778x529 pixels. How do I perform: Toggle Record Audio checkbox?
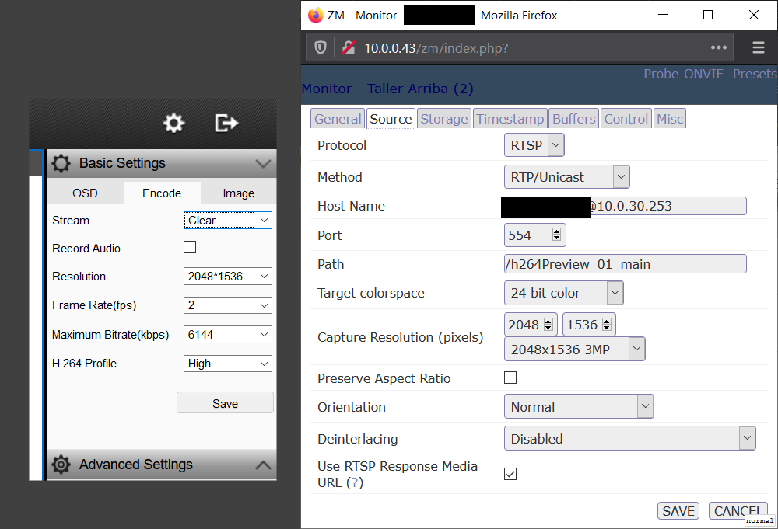190,247
